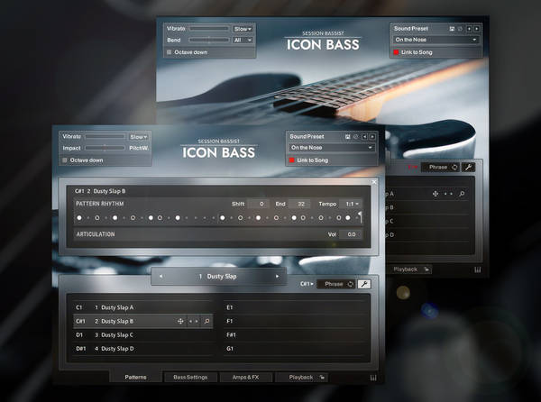Click the save preset icon in the back window
This screenshot has height=402, width=541.
(x=452, y=29)
